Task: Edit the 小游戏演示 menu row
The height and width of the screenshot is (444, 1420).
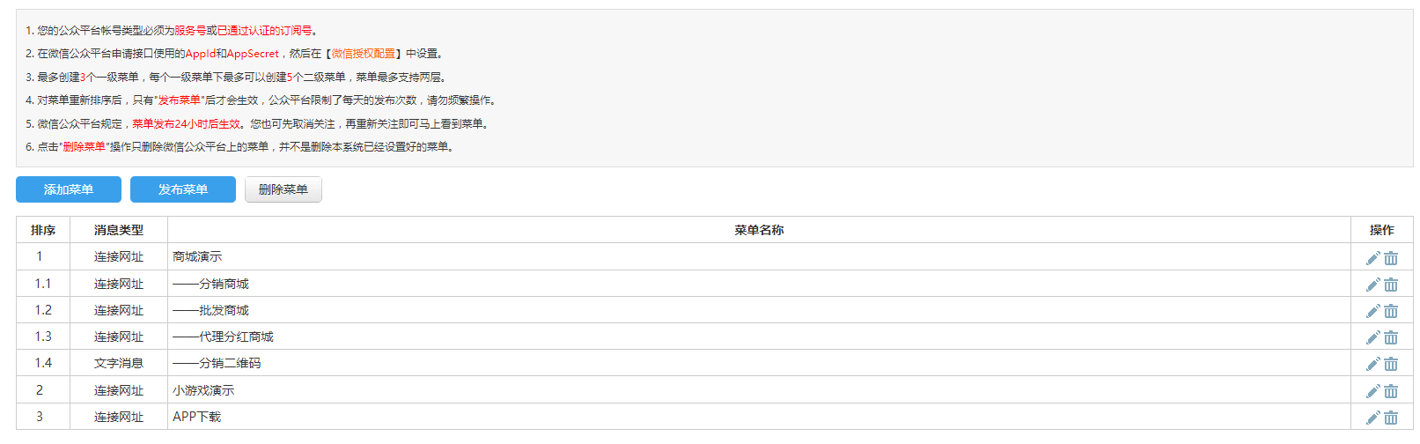Action: [x=1372, y=391]
